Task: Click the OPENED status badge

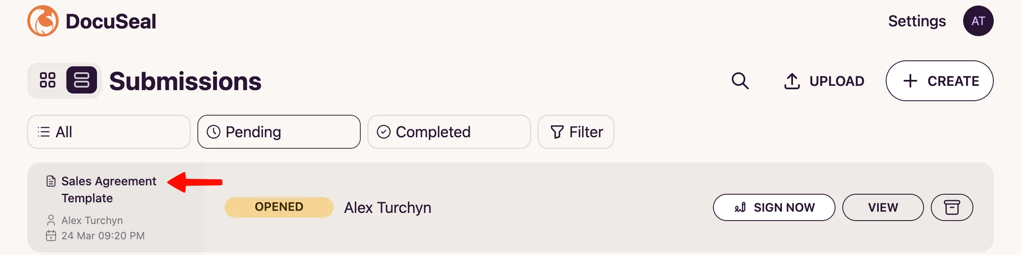Action: pos(279,207)
